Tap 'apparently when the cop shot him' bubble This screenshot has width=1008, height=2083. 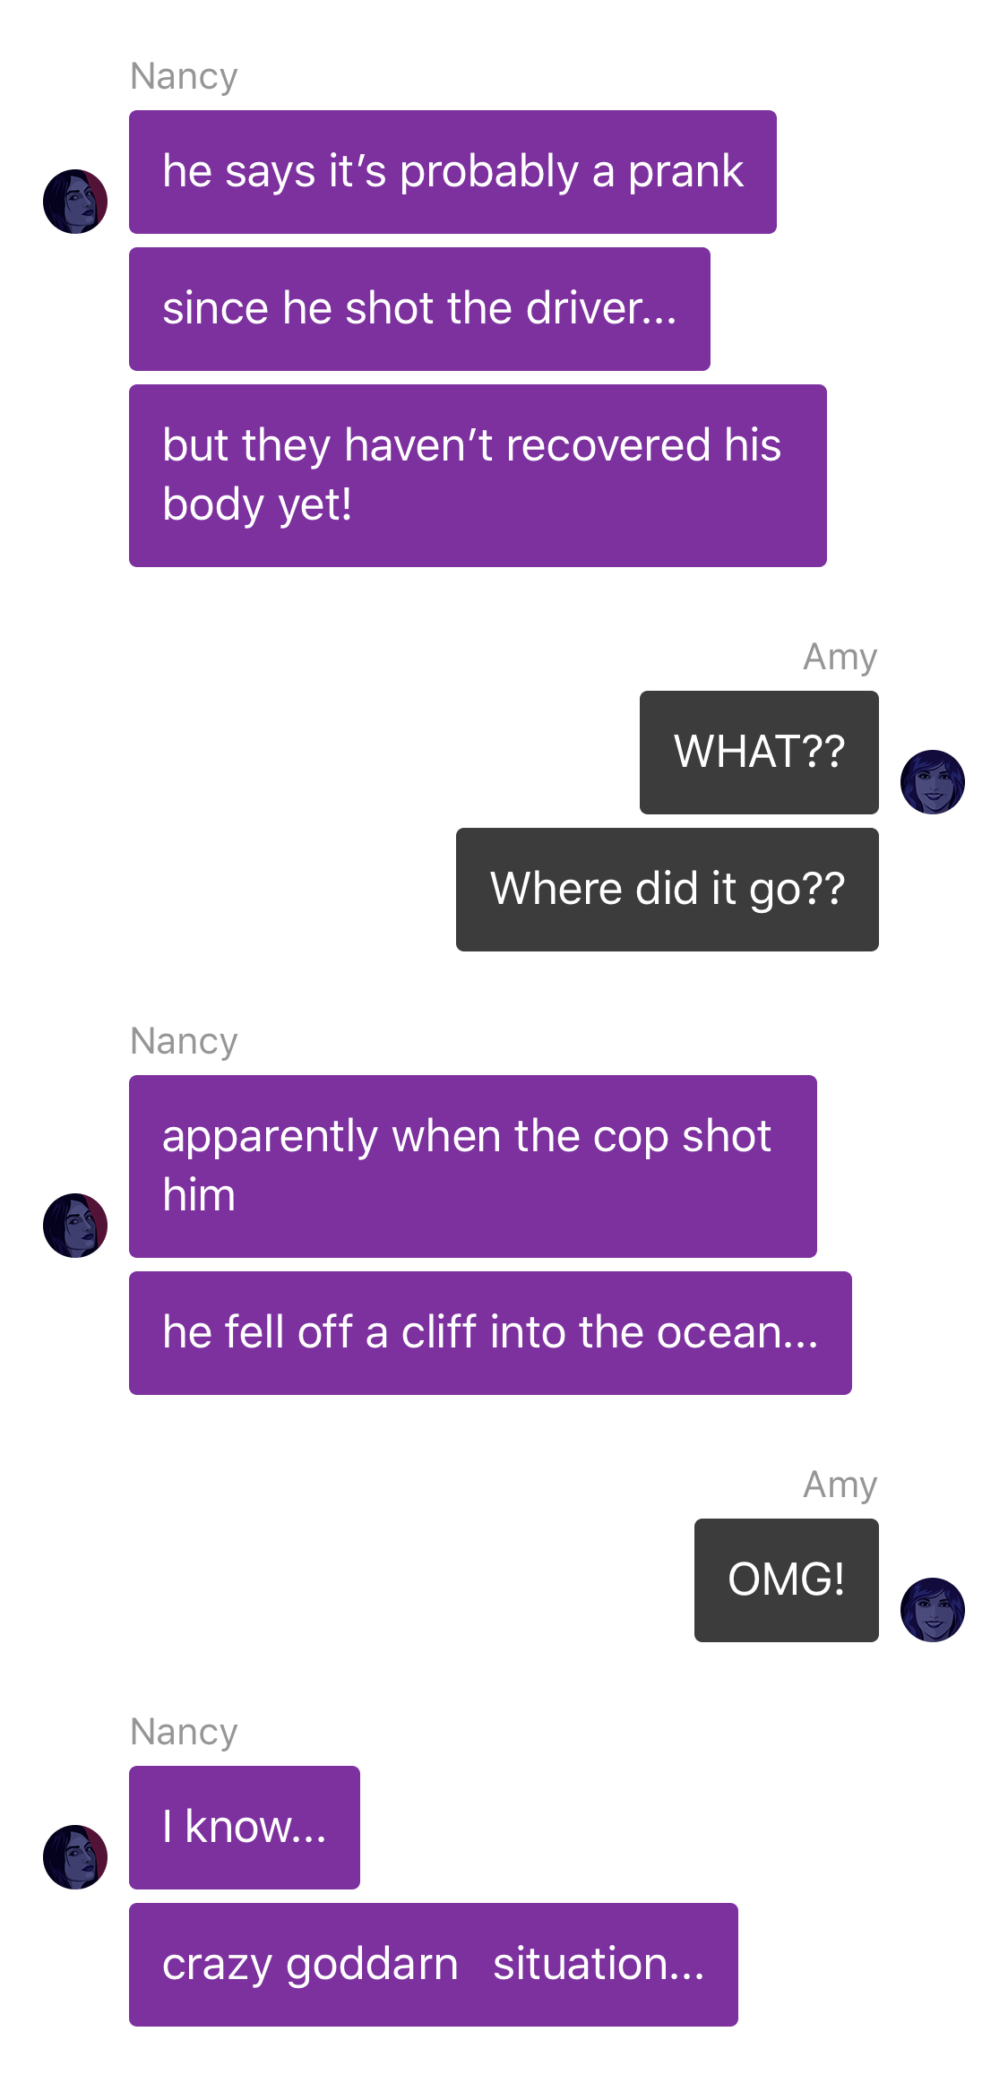click(473, 1166)
